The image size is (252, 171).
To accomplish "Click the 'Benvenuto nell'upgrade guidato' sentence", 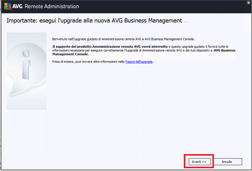I will (x=124, y=39).
